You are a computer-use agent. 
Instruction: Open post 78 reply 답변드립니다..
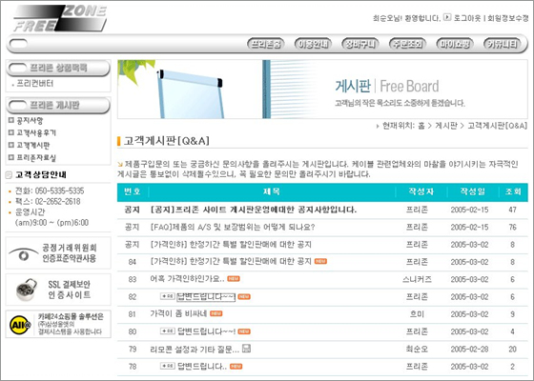click(202, 367)
